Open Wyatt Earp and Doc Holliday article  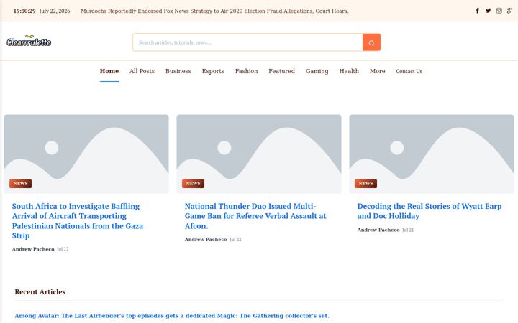point(430,211)
